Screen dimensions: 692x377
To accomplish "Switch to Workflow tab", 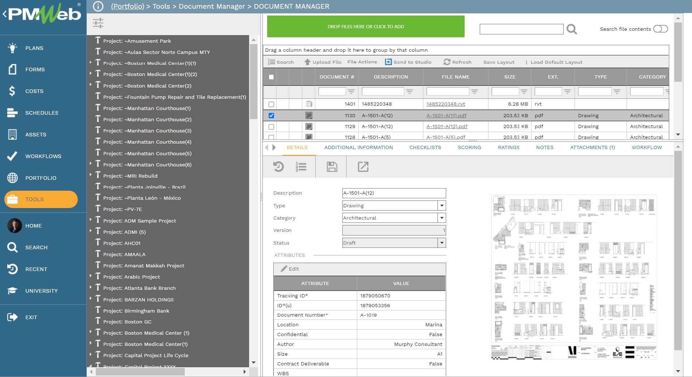I will pos(647,148).
